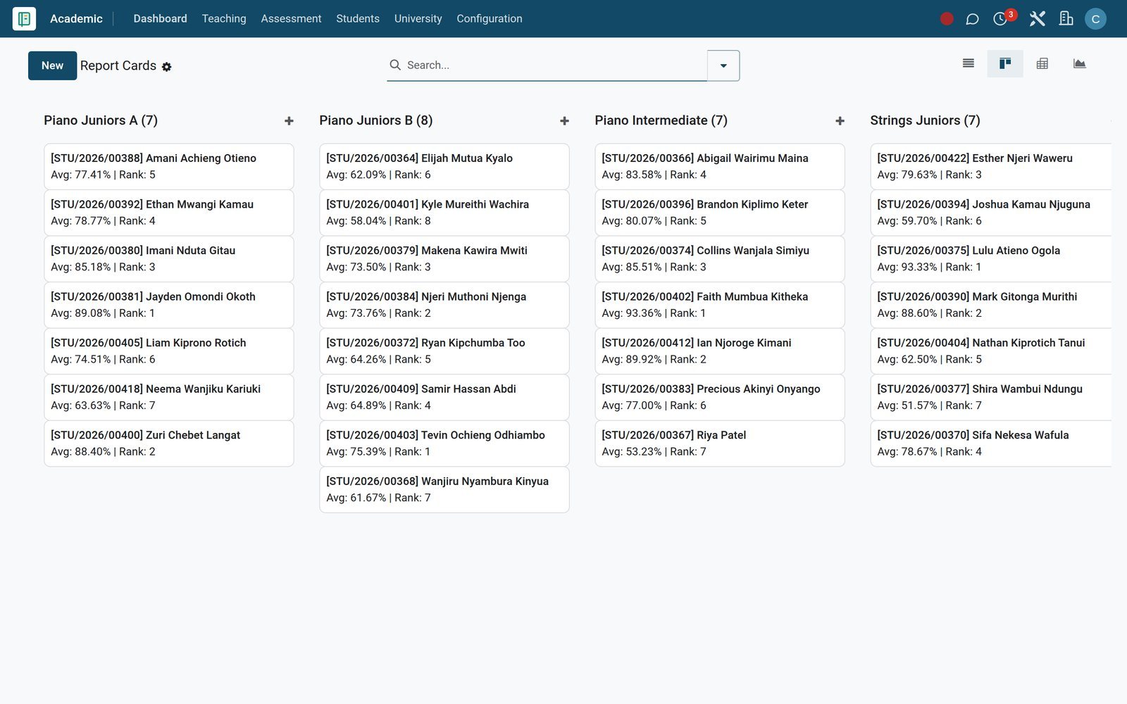Open the Teaching menu
This screenshot has height=704, width=1127.
coord(224,19)
